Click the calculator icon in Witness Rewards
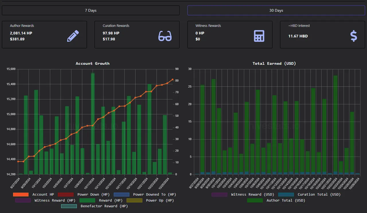This screenshot has width=367, height=213. click(x=259, y=36)
